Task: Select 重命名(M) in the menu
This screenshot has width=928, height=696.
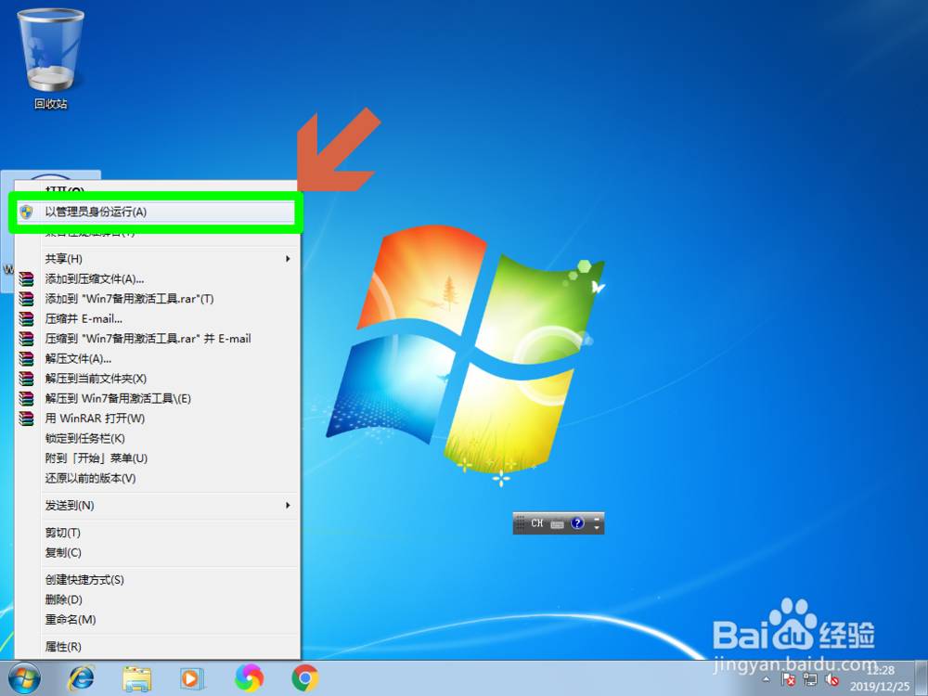Action: click(x=158, y=620)
